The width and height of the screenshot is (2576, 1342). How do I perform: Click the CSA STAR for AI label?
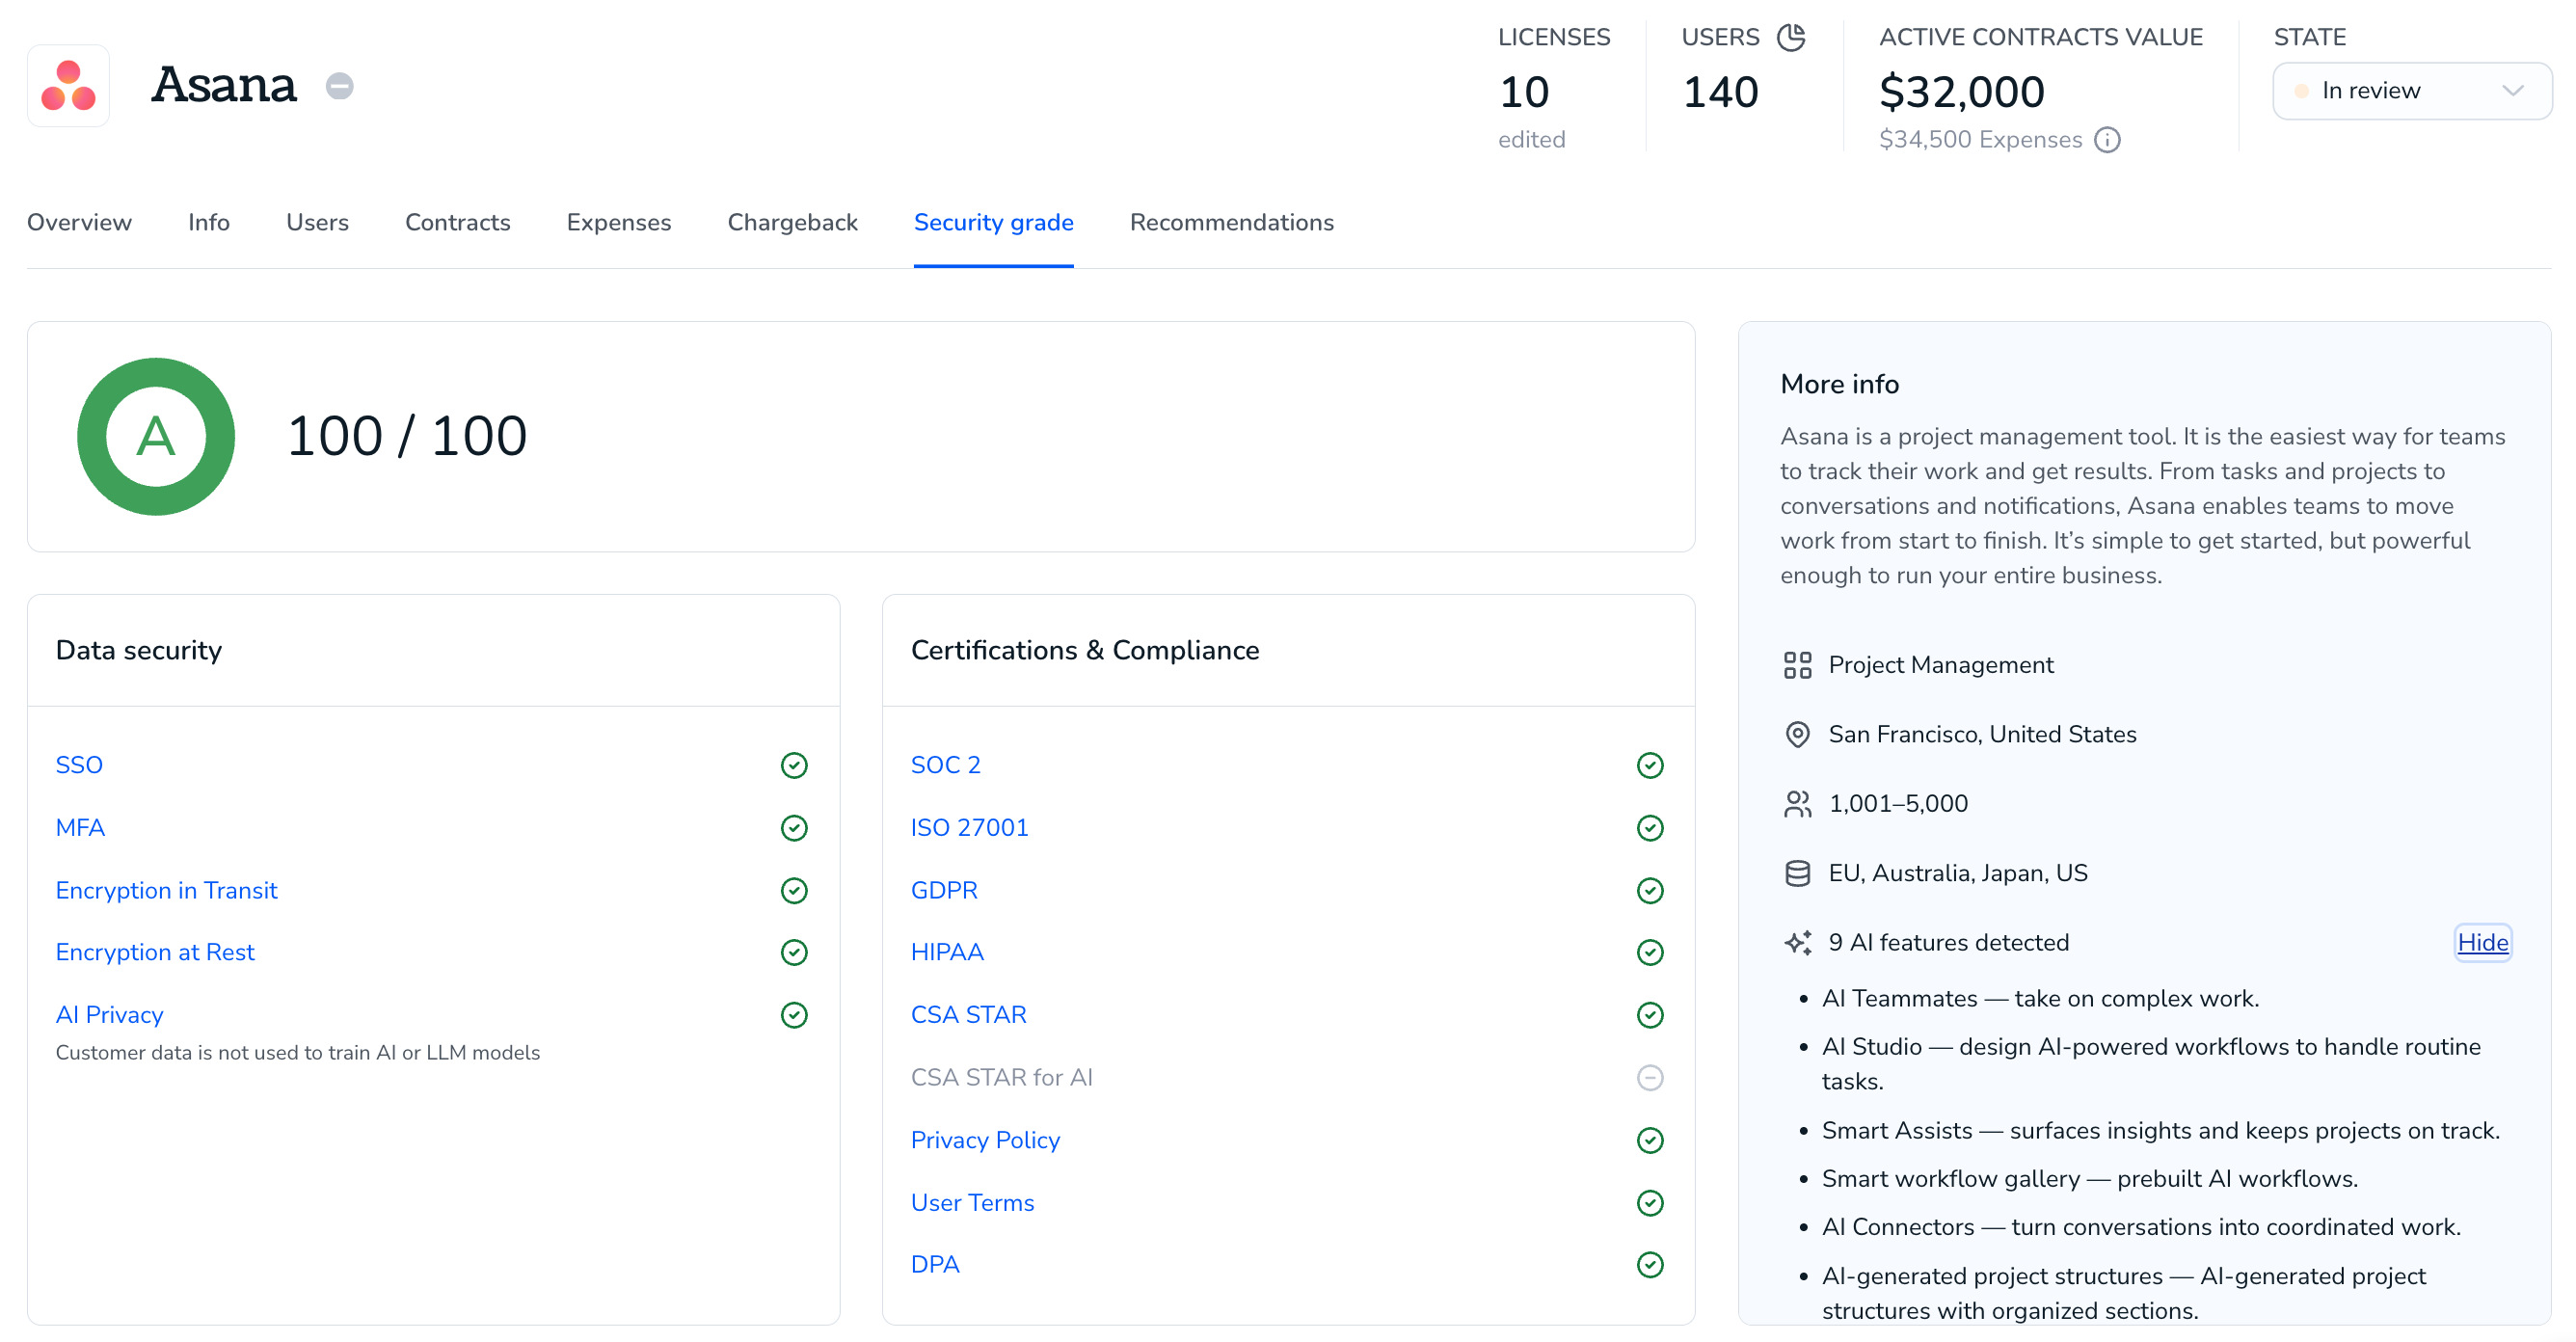1001,1078
